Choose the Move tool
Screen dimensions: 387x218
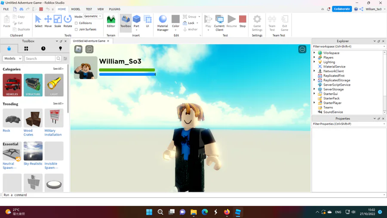click(x=48, y=21)
